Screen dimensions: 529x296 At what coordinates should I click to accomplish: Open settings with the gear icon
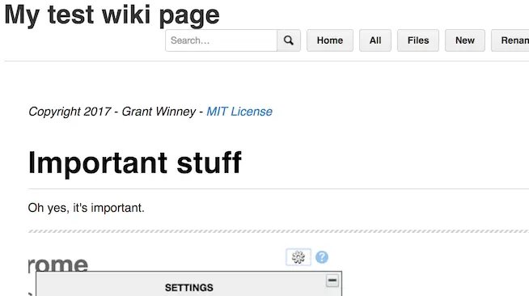point(298,257)
